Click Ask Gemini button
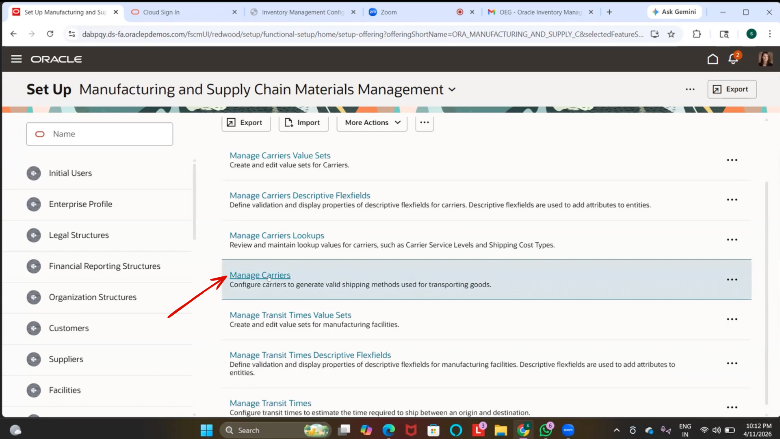780x439 pixels. 674,12
